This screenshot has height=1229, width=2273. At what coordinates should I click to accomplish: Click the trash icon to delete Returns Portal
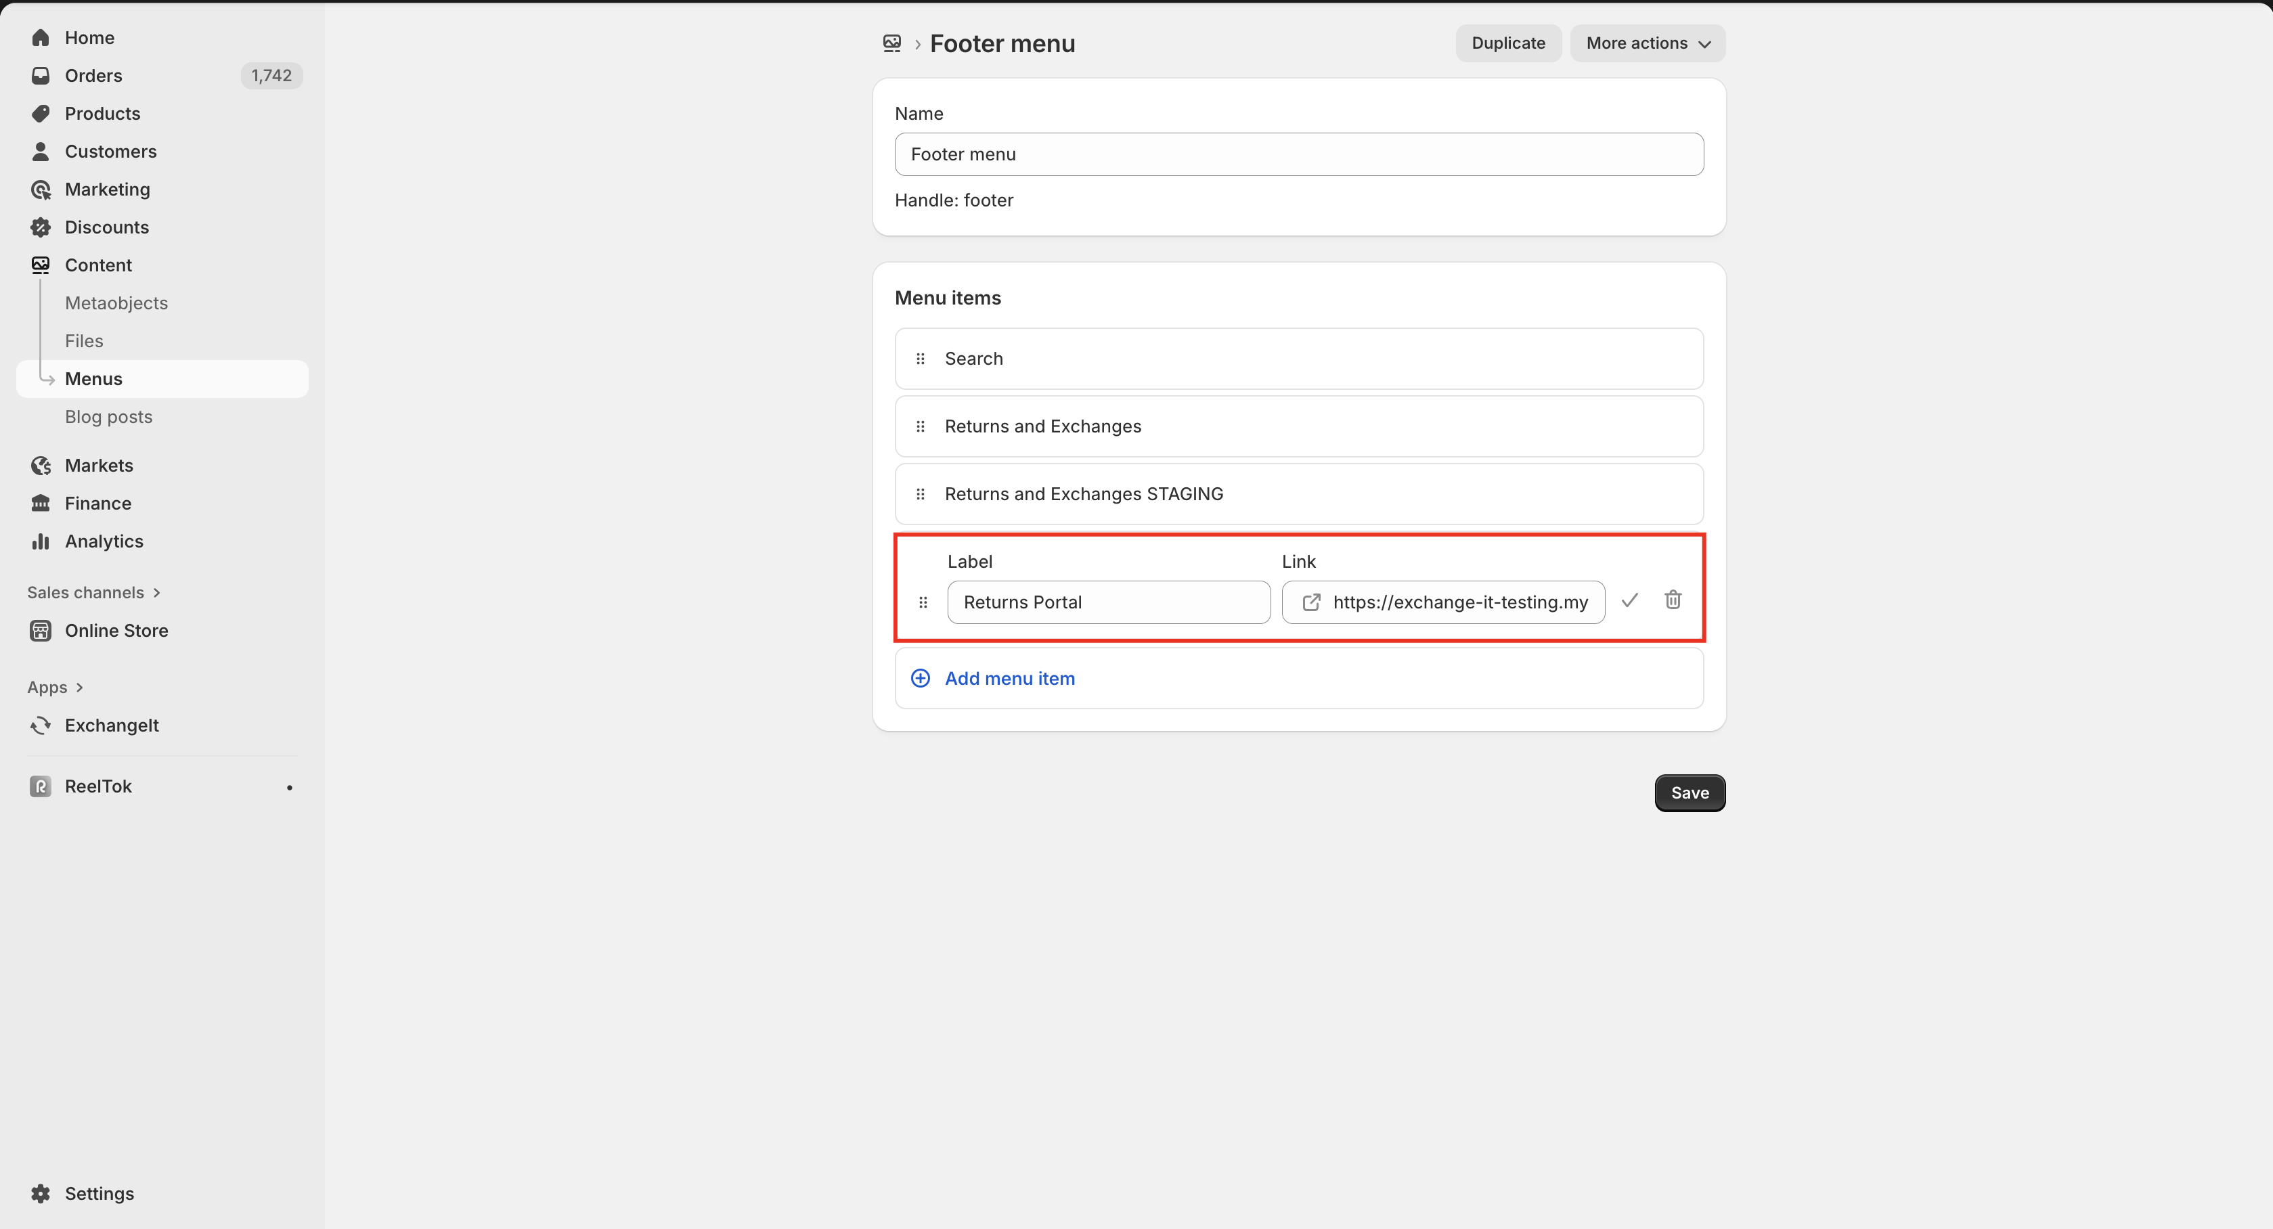pyautogui.click(x=1672, y=600)
